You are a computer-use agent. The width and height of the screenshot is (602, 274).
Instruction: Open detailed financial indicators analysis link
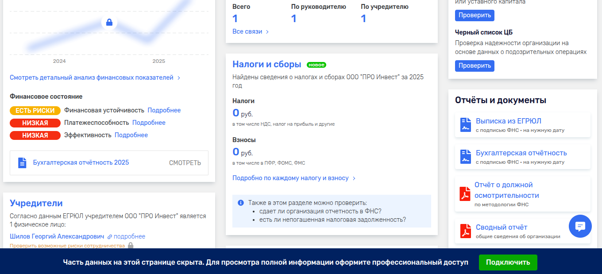tap(92, 77)
